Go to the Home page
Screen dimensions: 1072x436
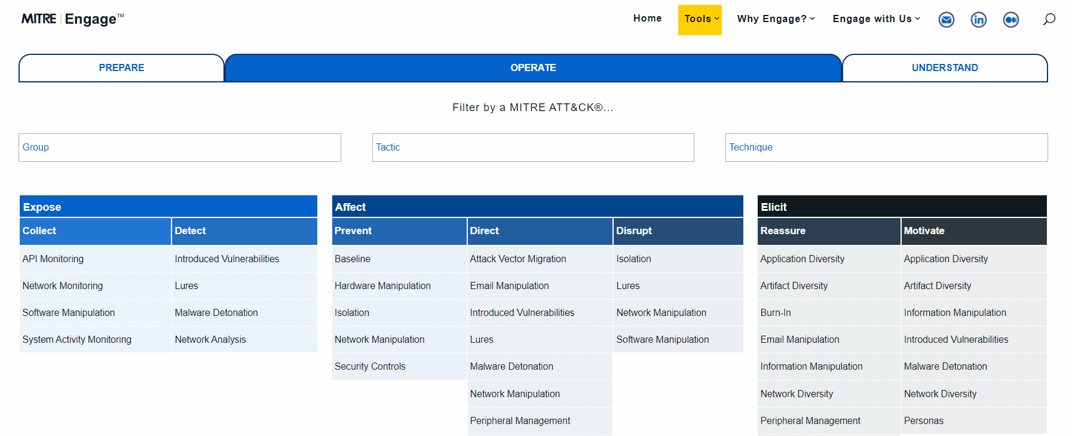click(648, 19)
